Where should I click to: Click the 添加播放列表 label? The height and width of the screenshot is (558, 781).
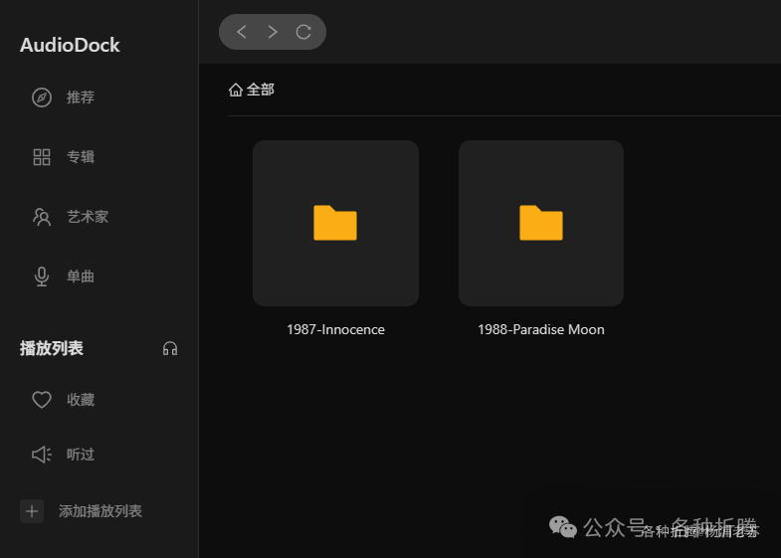[x=100, y=511]
